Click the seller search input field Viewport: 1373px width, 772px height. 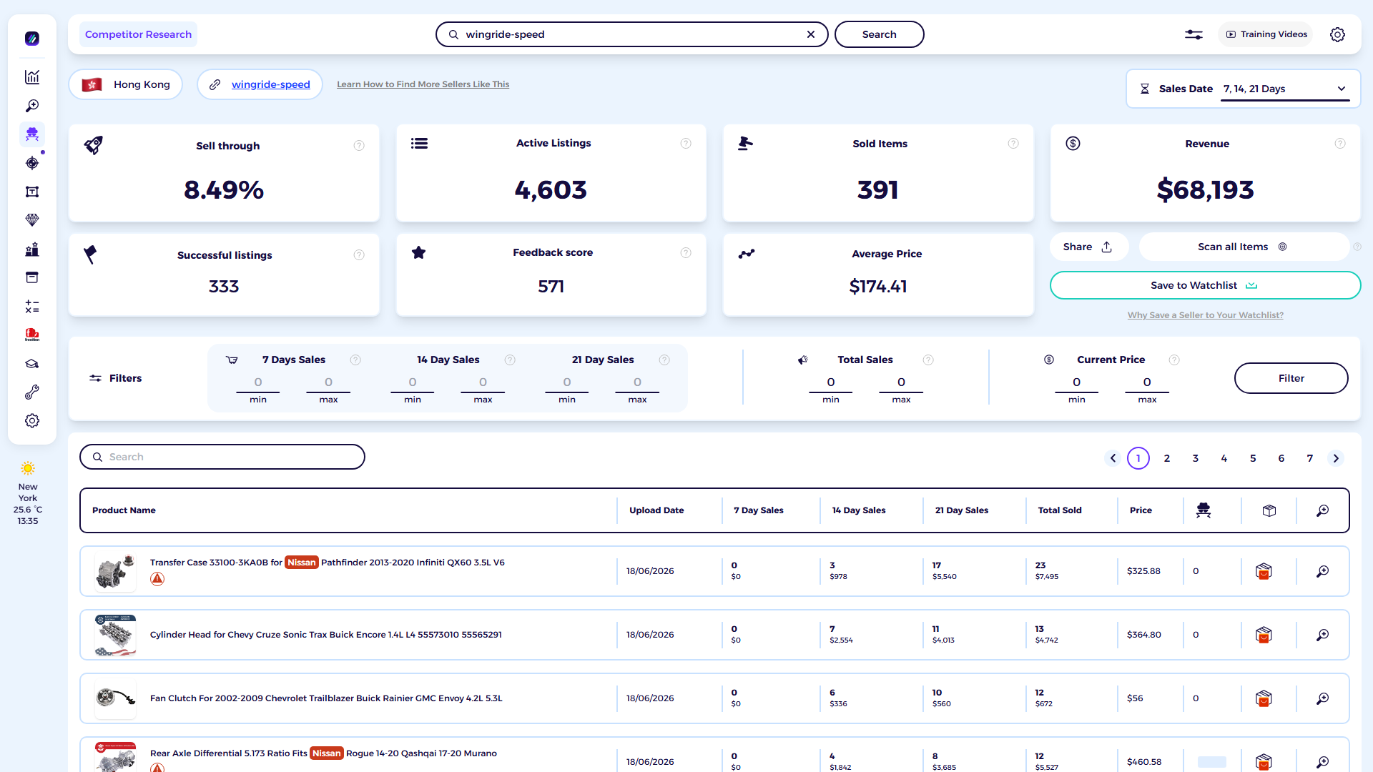coord(631,34)
